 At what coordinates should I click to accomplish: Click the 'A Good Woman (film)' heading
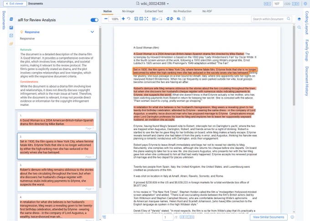[x=146, y=47]
